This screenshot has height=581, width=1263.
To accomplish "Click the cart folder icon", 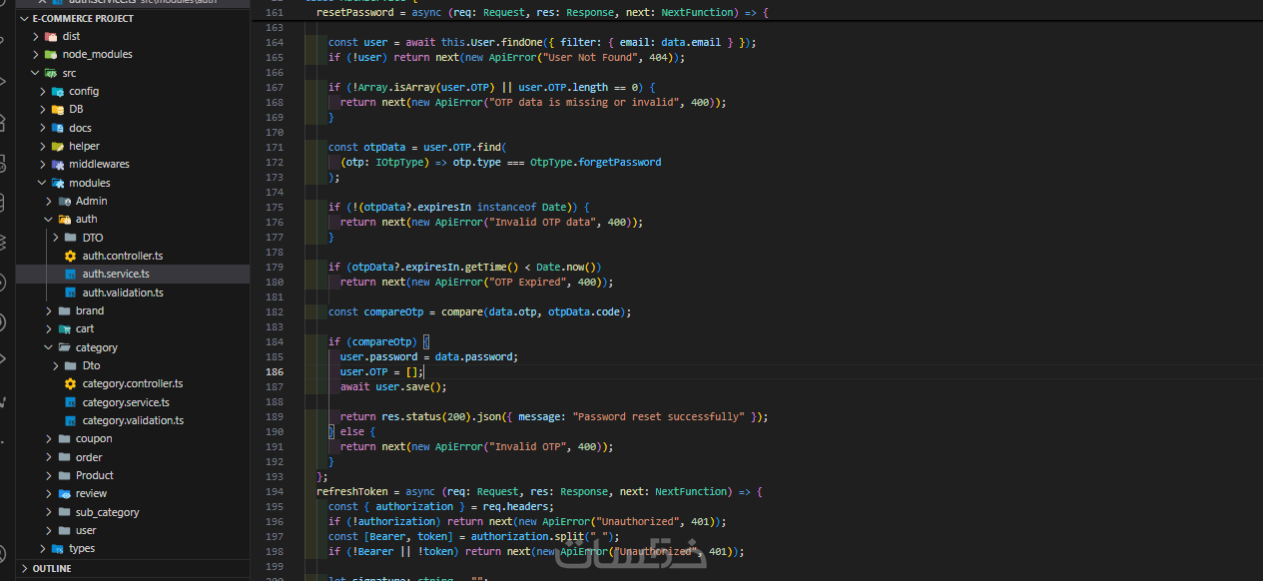I will point(64,328).
